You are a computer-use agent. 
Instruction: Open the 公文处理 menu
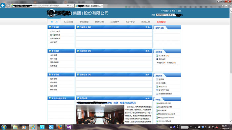point(69,22)
